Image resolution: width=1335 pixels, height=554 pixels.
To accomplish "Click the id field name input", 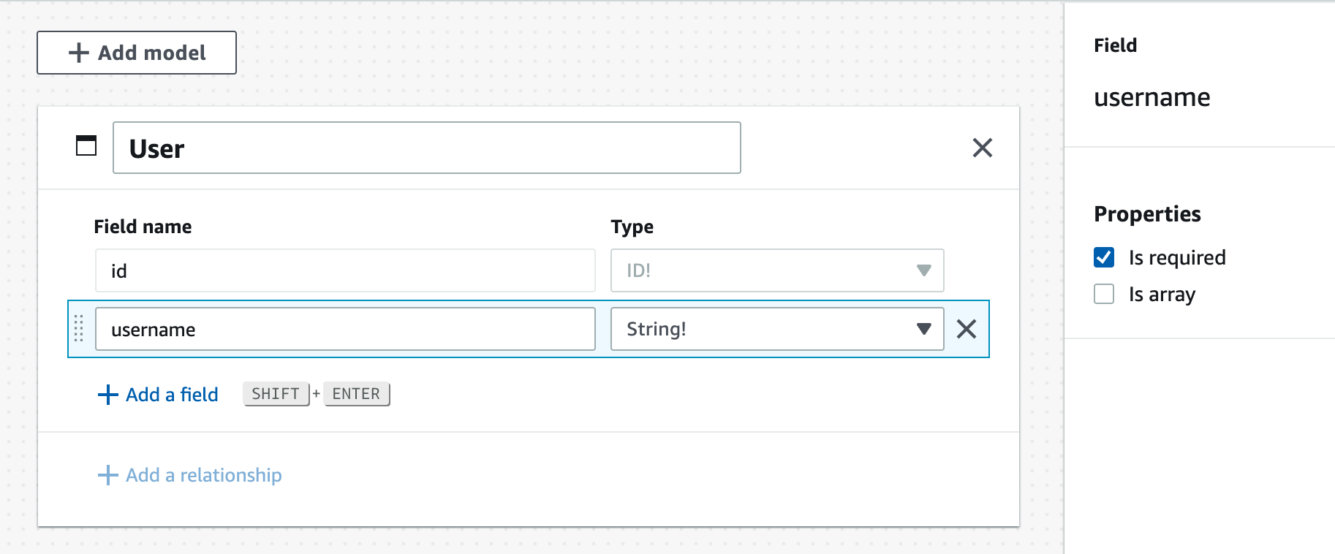I will point(345,270).
